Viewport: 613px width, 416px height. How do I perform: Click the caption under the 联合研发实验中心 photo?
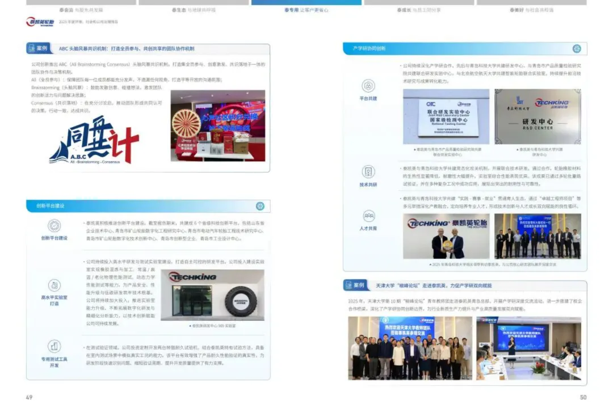(x=447, y=152)
